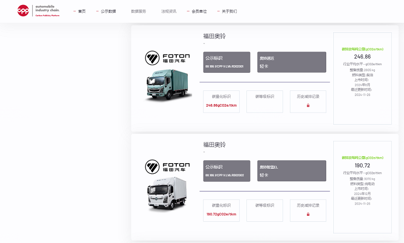Click the red lock icon in the second card

(x=308, y=214)
